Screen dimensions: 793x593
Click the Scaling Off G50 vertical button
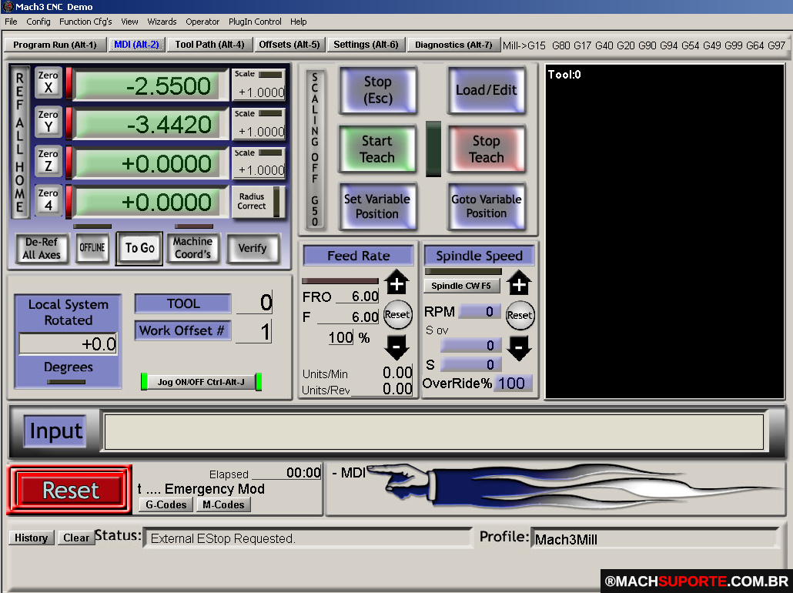315,149
